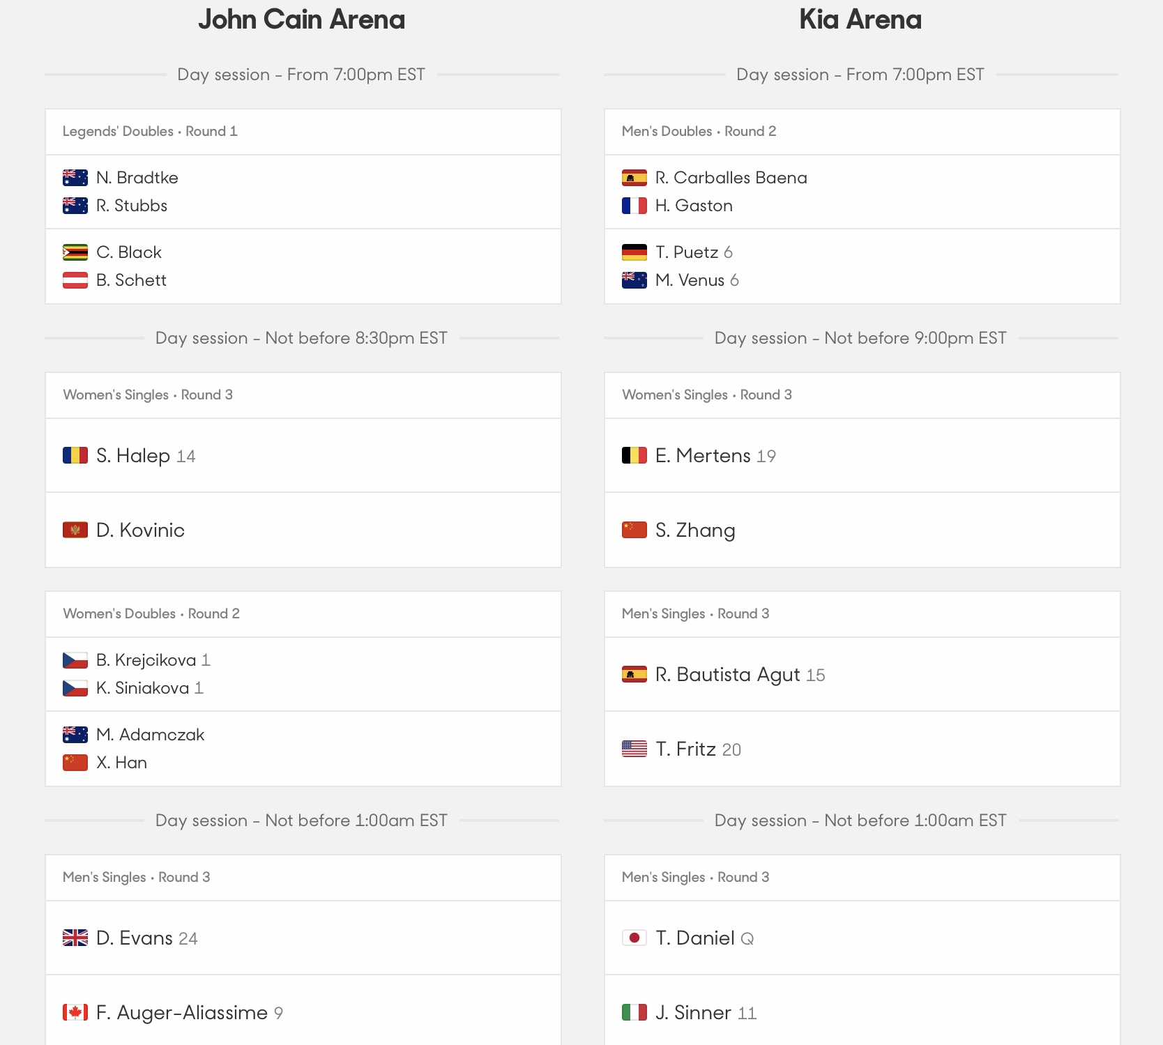1163x1045 pixels.
Task: Open S. Halep player link
Action: pos(133,456)
